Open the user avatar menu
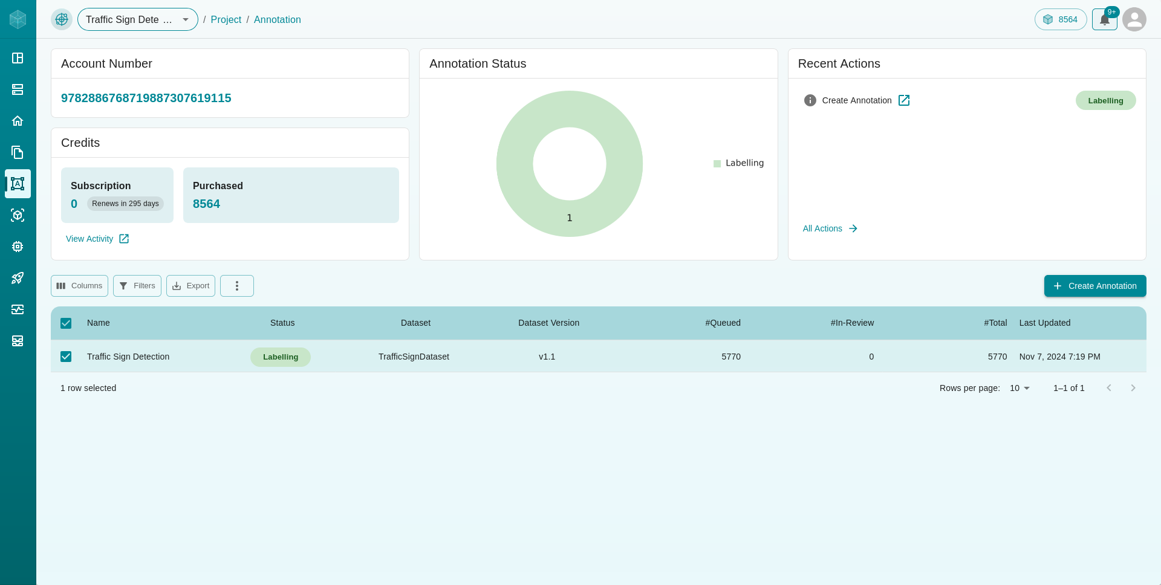The image size is (1161, 585). pos(1134,19)
